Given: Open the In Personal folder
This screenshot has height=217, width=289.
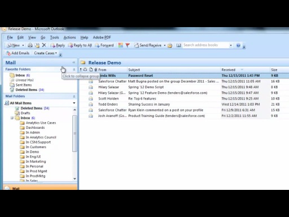Looking at the screenshot, I should pos(32,166).
